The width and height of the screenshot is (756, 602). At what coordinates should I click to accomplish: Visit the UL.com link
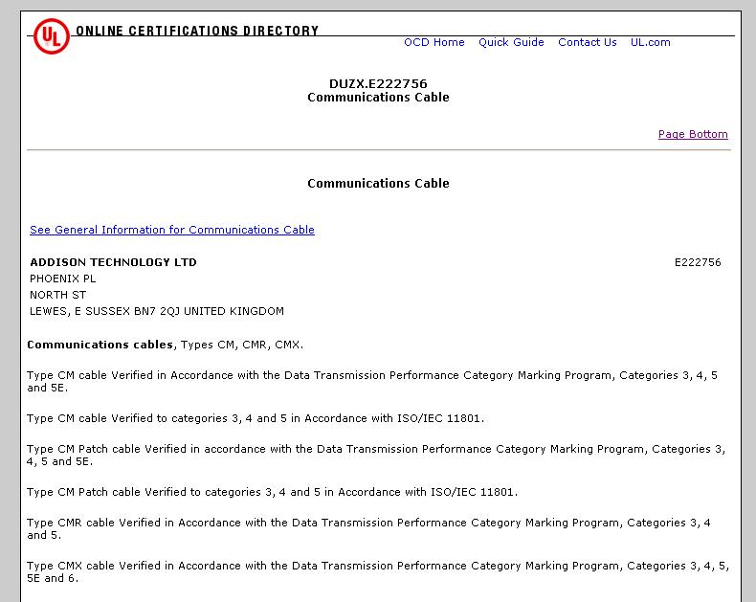point(651,42)
